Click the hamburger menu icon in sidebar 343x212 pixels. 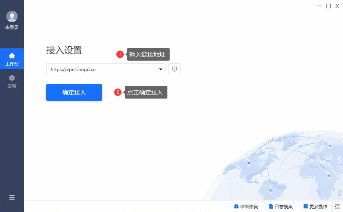12,197
